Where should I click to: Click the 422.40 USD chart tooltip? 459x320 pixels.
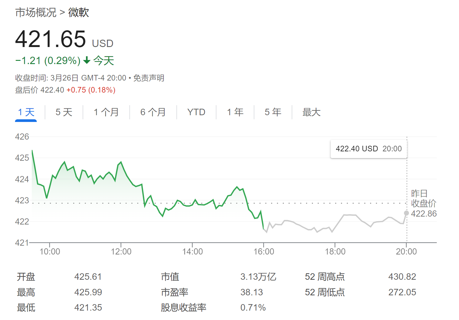[x=368, y=149]
